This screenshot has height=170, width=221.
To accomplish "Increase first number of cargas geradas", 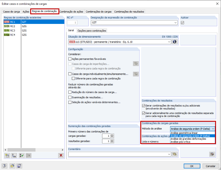I will (112, 135).
